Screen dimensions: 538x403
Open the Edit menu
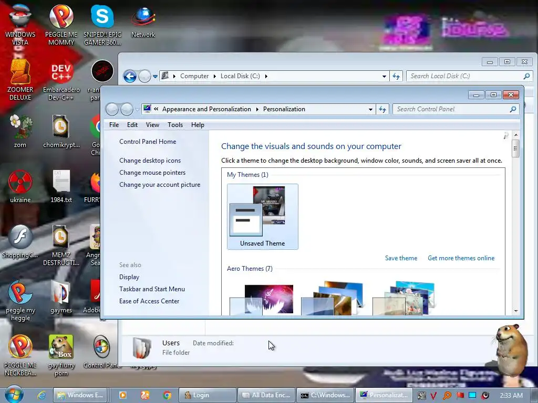[132, 125]
